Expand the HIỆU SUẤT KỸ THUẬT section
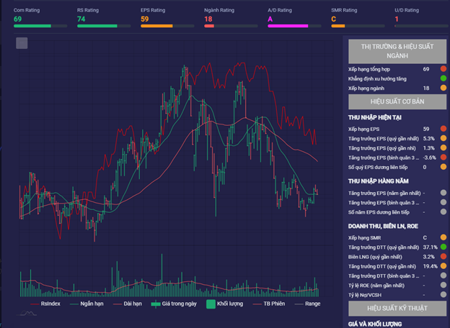 tap(395, 308)
